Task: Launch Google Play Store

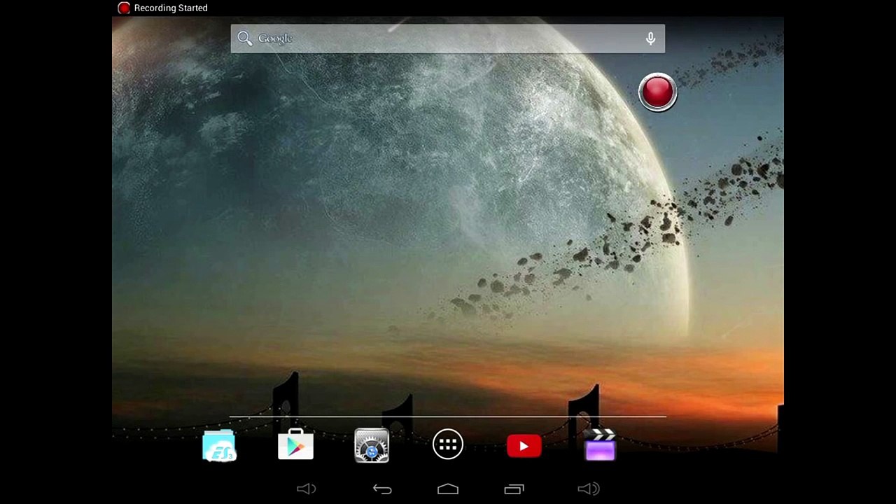Action: click(x=295, y=444)
